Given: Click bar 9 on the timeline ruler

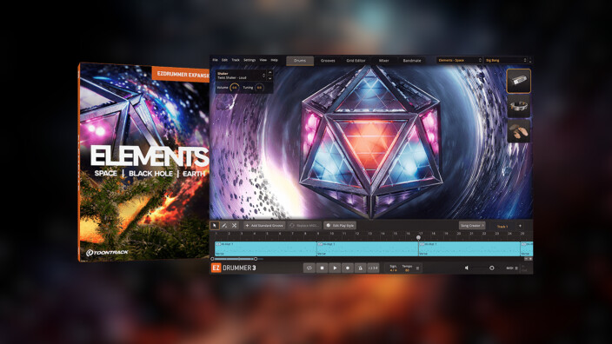Looking at the screenshot, I should pyautogui.click(x=317, y=234).
